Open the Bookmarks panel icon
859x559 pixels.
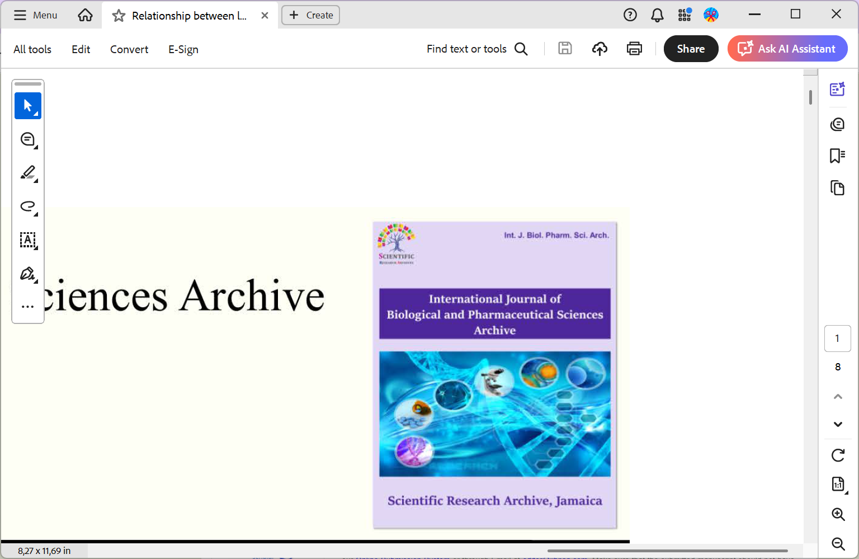[838, 156]
